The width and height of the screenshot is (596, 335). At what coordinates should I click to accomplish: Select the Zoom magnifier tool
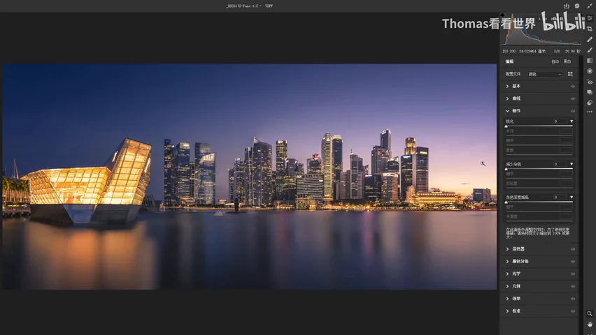tap(590, 314)
